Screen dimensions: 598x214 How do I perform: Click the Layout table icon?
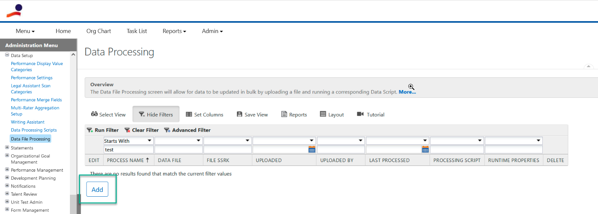click(x=323, y=114)
